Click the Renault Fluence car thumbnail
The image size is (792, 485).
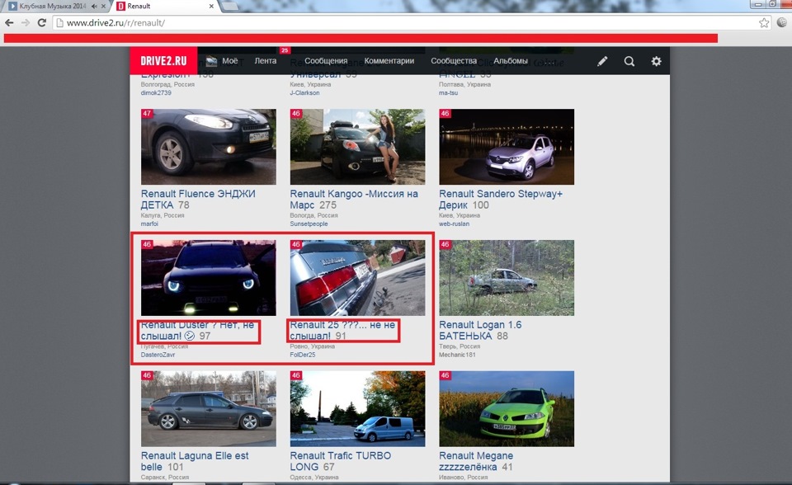[x=209, y=147]
